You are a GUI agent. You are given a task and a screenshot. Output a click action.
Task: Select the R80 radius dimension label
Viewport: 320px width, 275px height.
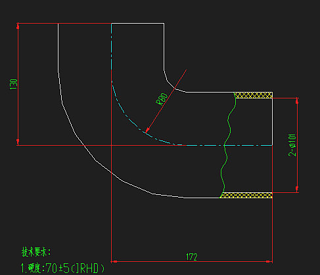click(x=162, y=99)
